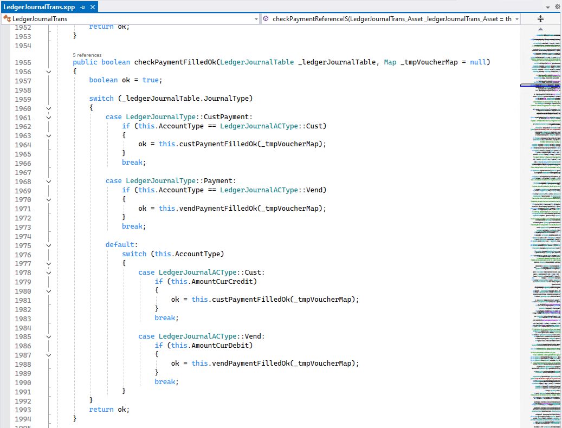
Task: Collapse the Vend case at line 1985
Action: (x=49, y=336)
